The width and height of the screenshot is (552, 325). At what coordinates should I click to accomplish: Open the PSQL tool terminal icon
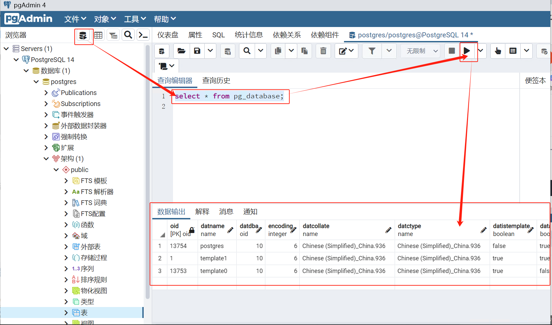pyautogui.click(x=143, y=35)
